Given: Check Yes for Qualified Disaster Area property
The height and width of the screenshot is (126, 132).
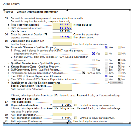Looking at the screenshot, I should (106, 63).
